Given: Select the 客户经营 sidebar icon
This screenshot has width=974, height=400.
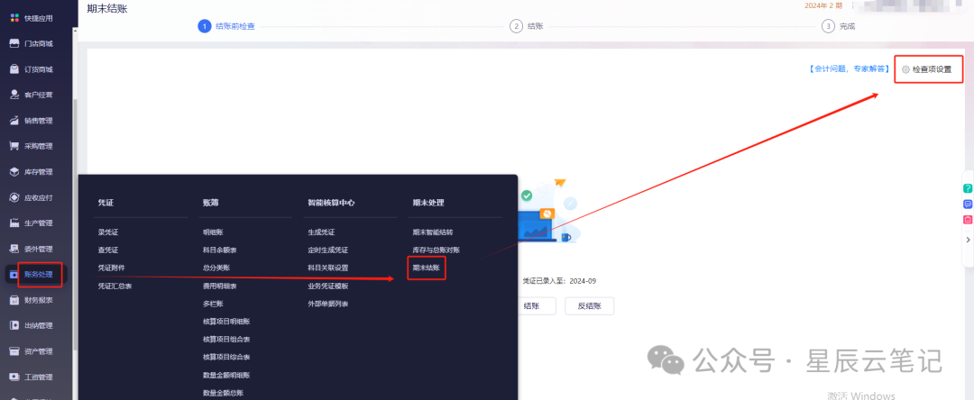Looking at the screenshot, I should tap(14, 95).
